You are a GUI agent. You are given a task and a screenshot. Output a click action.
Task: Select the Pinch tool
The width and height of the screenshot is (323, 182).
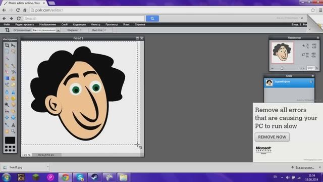(13, 118)
